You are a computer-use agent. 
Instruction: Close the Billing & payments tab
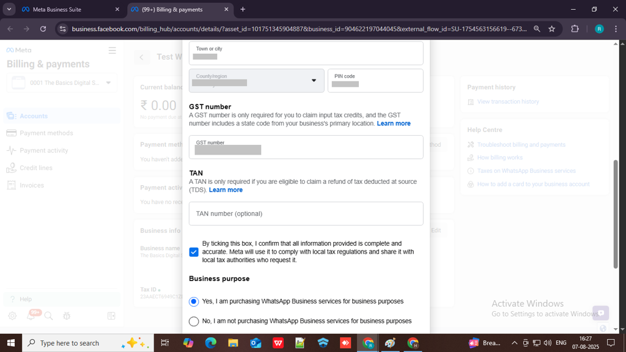[x=226, y=9]
